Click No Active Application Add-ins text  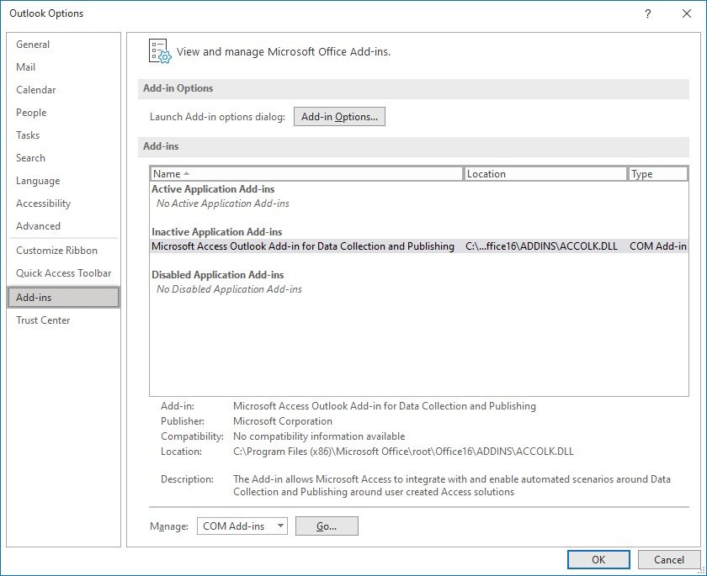point(223,203)
